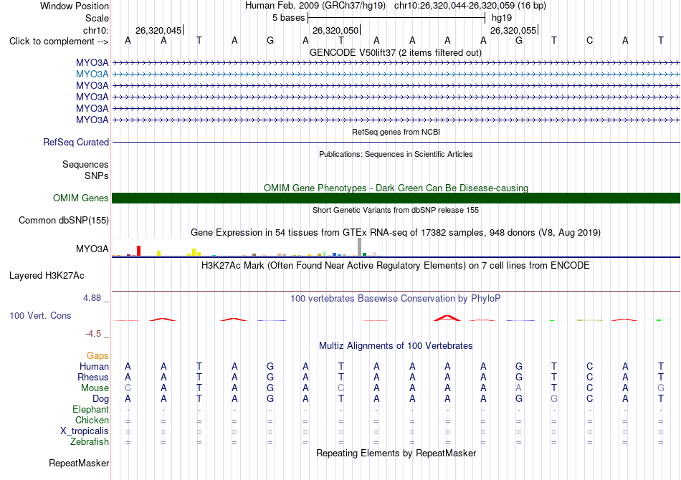Viewport: 681px width, 480px height.
Task: Click the Publications 'SNPs' track label
Action: [97, 176]
